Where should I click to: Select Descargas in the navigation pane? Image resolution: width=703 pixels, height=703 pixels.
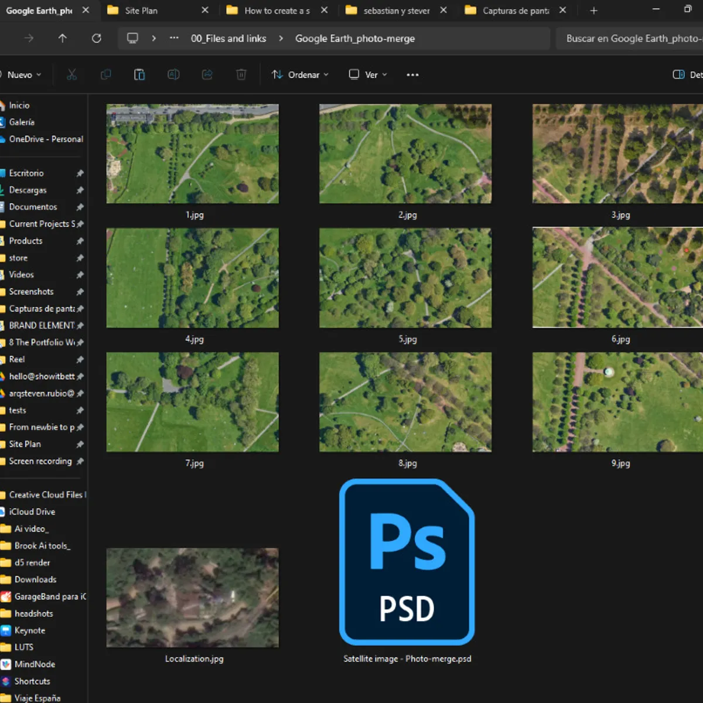pos(29,190)
